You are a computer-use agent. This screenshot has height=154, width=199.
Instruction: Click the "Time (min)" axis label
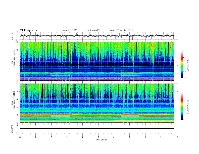coord(101,140)
